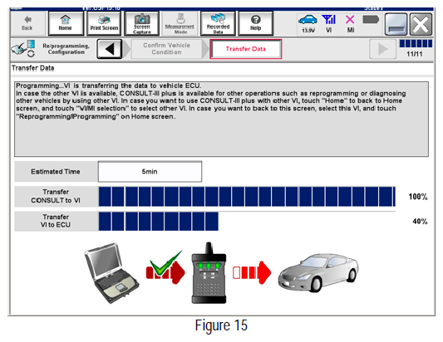The image size is (443, 342).
Task: Click the MI disconnected status icon
Action: coord(350,20)
